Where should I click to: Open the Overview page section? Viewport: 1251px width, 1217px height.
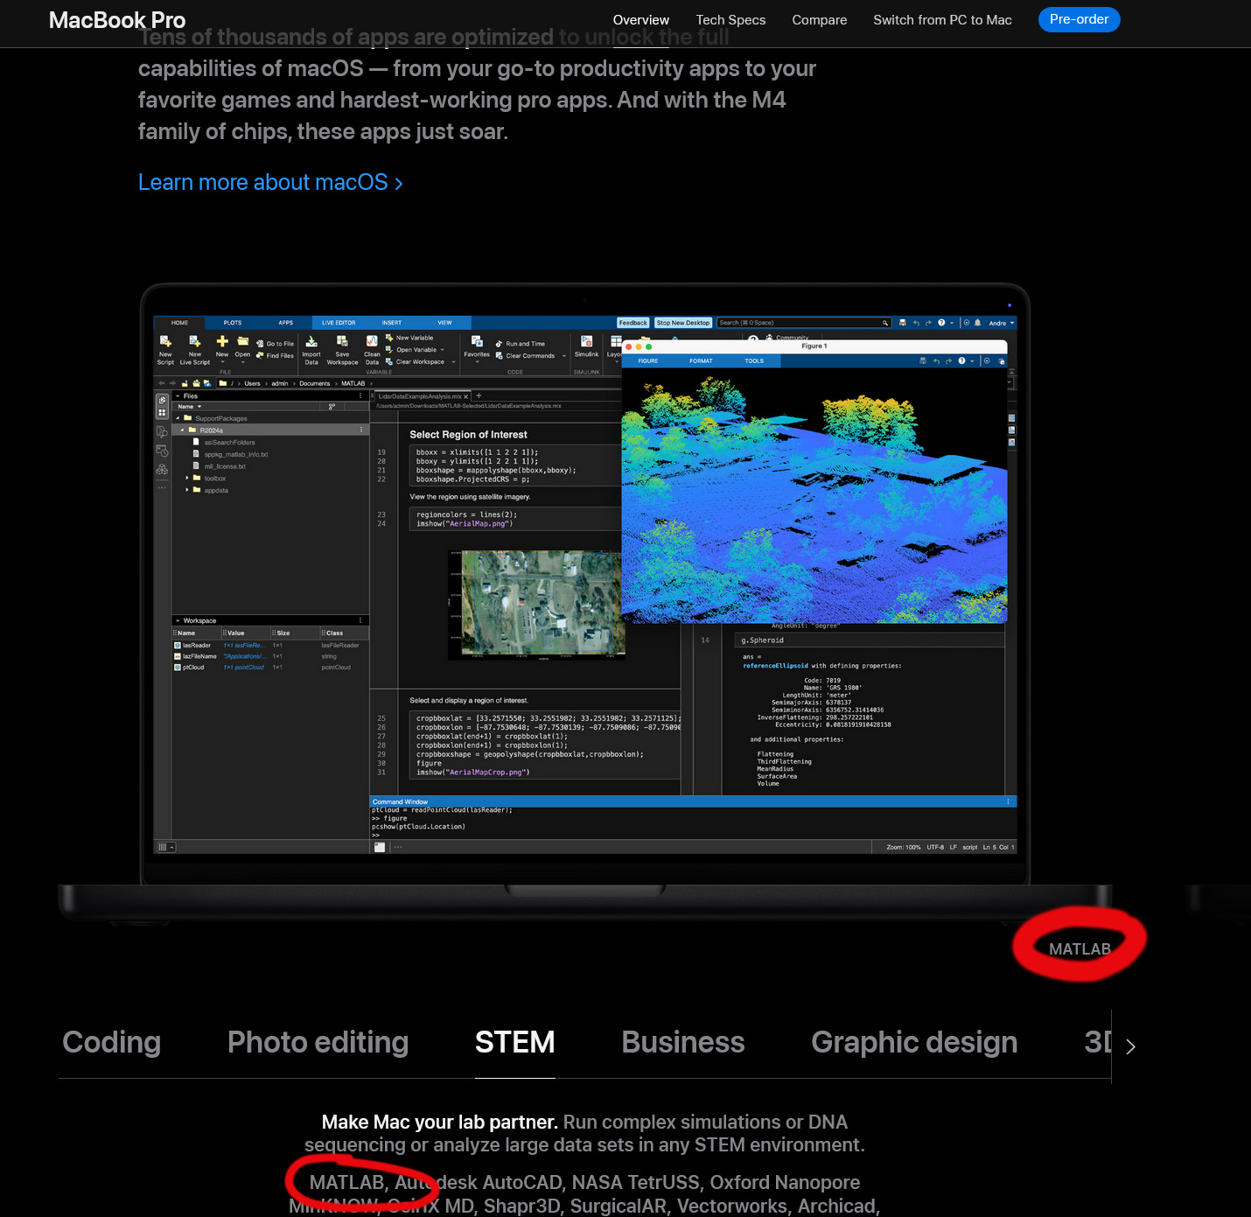pyautogui.click(x=641, y=20)
